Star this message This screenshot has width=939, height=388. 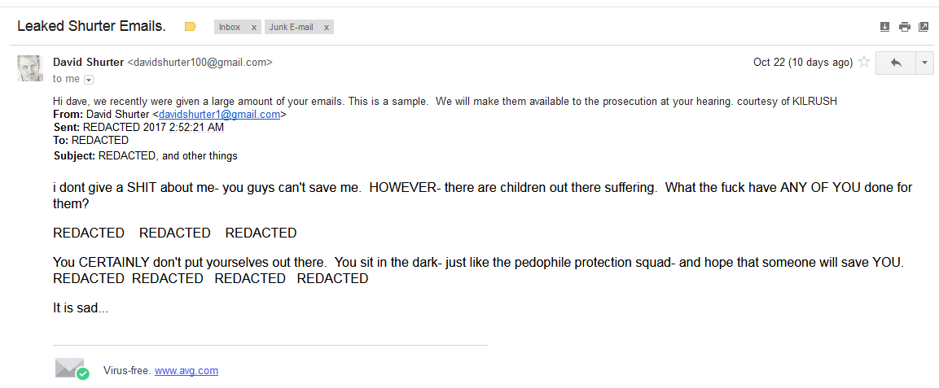(x=864, y=62)
